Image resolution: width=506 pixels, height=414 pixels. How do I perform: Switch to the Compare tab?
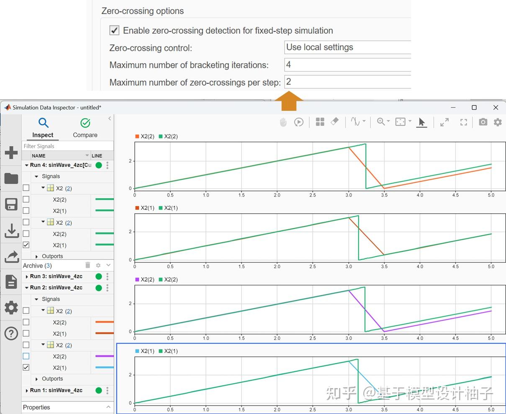[85, 128]
